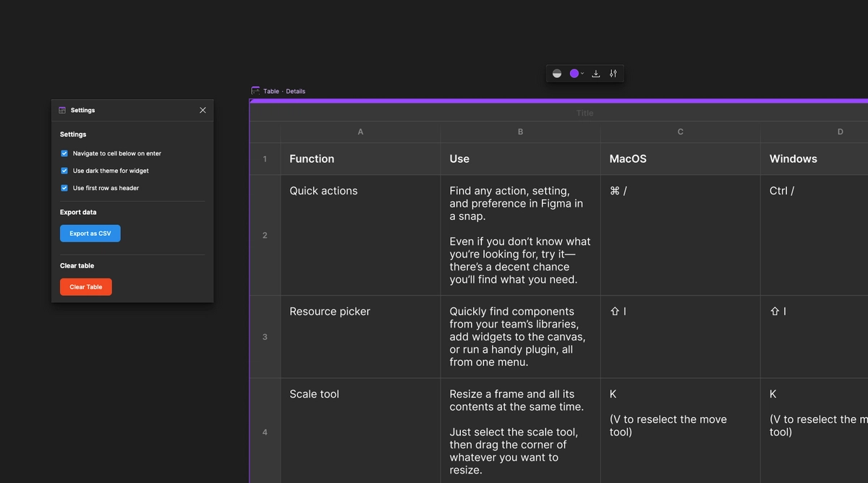Uncheck Use first row as header
The height and width of the screenshot is (483, 868).
point(64,188)
